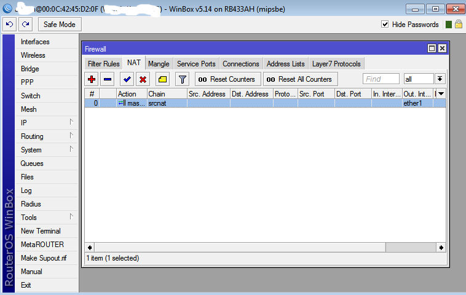Click the Reset Counters button
The height and width of the screenshot is (295, 466).
coord(227,79)
